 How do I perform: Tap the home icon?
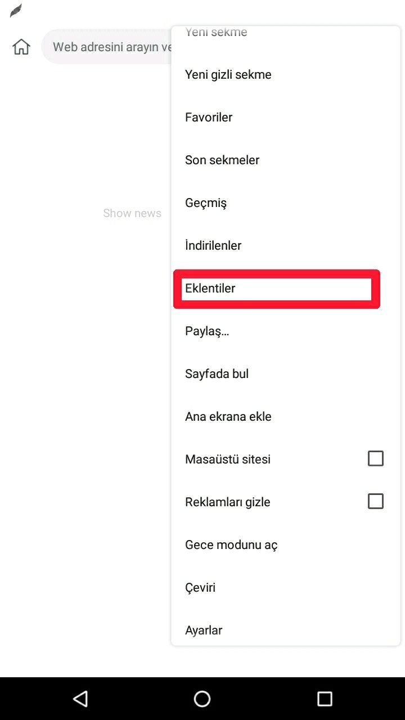click(21, 47)
